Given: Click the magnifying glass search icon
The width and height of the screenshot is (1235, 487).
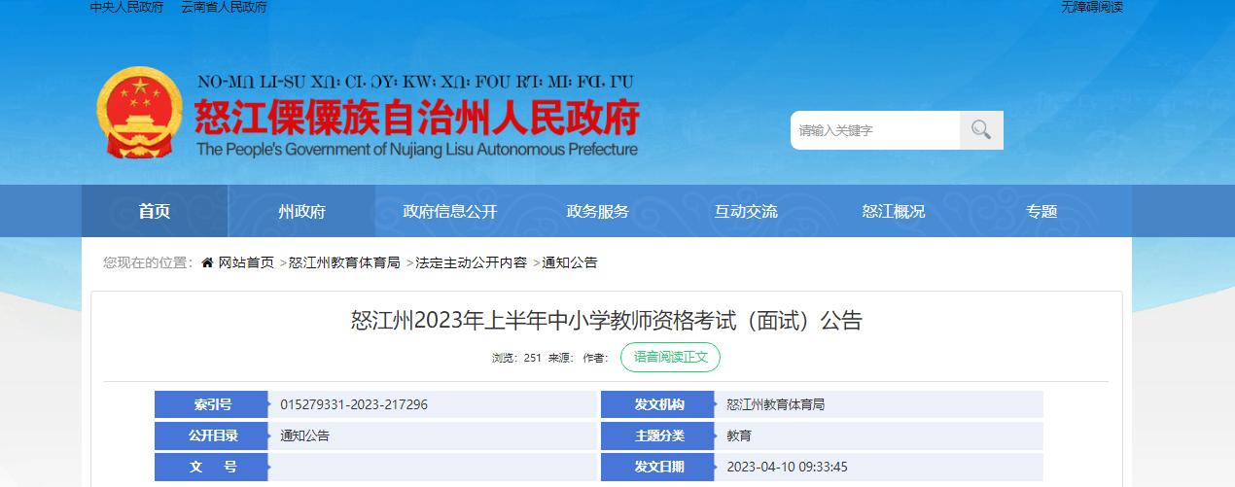Looking at the screenshot, I should (x=980, y=130).
